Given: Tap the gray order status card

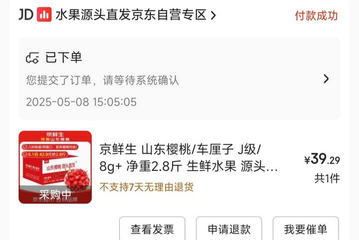Looking at the screenshot, I should pos(179,79).
